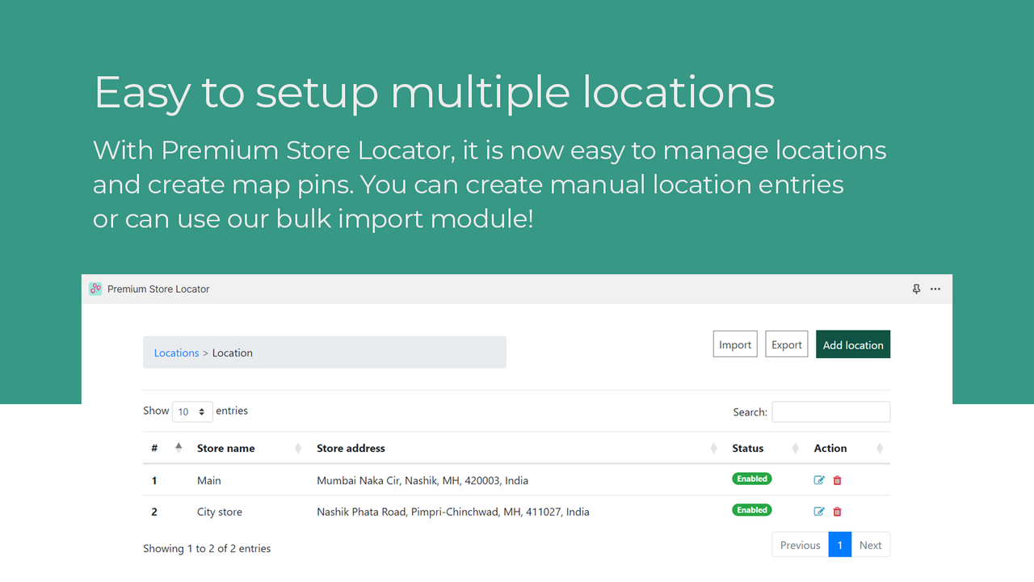This screenshot has width=1034, height=582.
Task: Click the Import button
Action: click(734, 344)
